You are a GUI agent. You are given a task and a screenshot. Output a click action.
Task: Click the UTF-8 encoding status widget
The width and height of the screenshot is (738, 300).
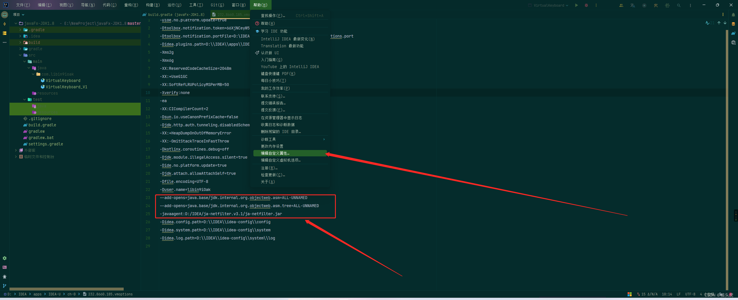(x=690, y=294)
